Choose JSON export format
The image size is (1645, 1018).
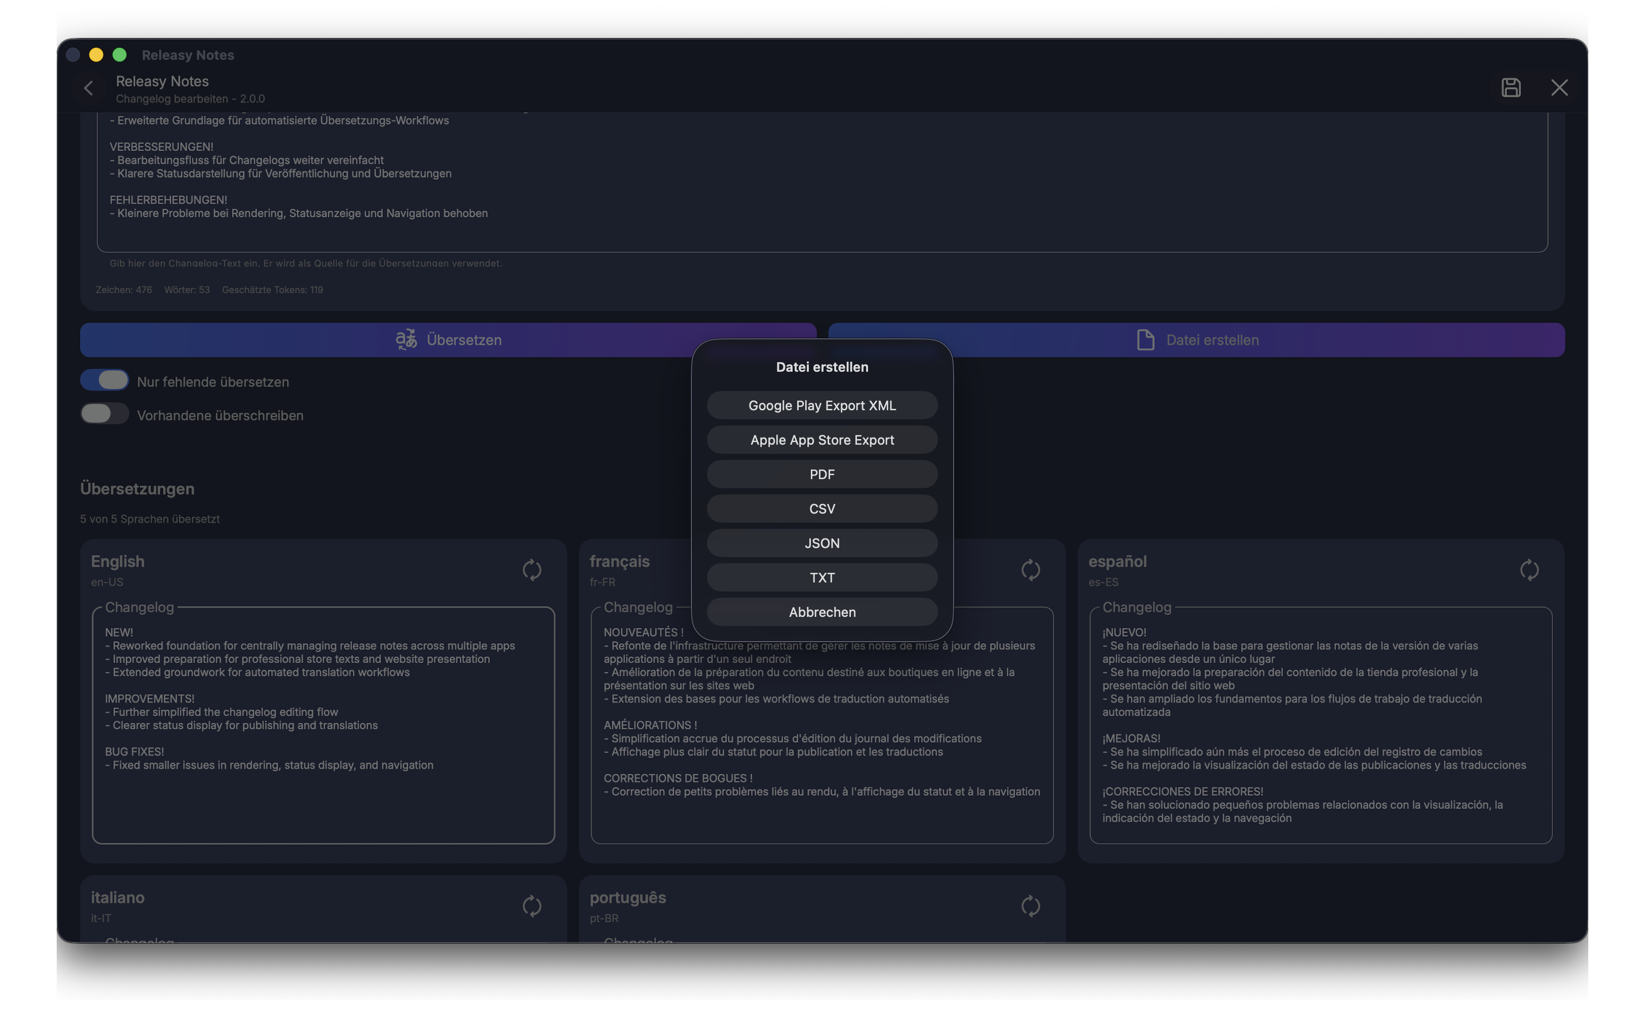tap(822, 542)
